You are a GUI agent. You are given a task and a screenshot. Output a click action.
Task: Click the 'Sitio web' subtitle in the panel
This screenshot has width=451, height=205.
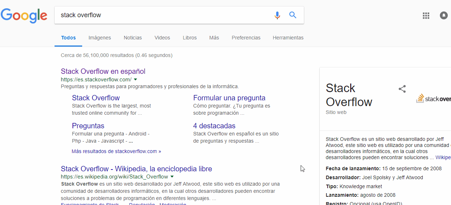(336, 112)
